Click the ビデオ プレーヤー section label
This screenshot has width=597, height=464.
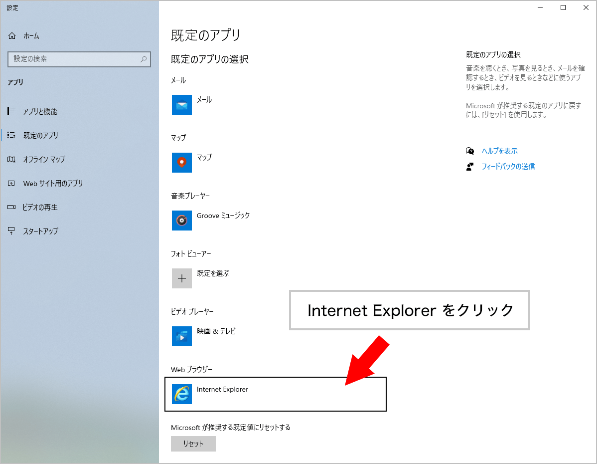tap(192, 312)
